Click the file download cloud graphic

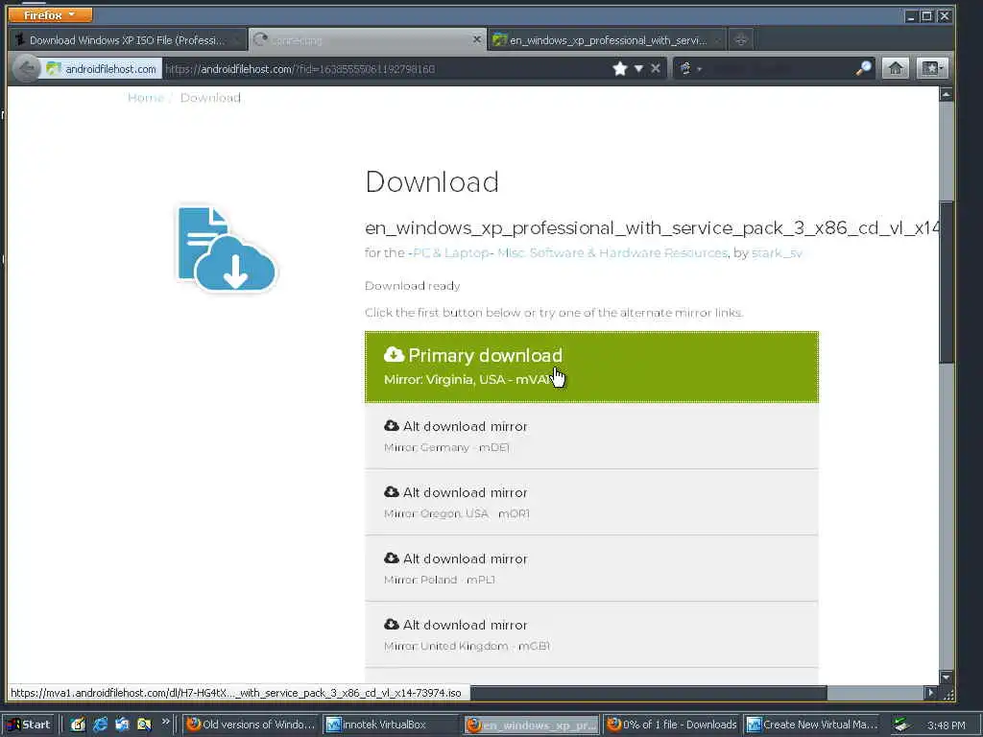(226, 249)
